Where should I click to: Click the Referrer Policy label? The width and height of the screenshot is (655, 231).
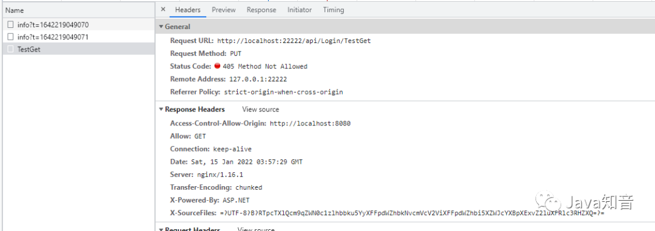coord(195,92)
